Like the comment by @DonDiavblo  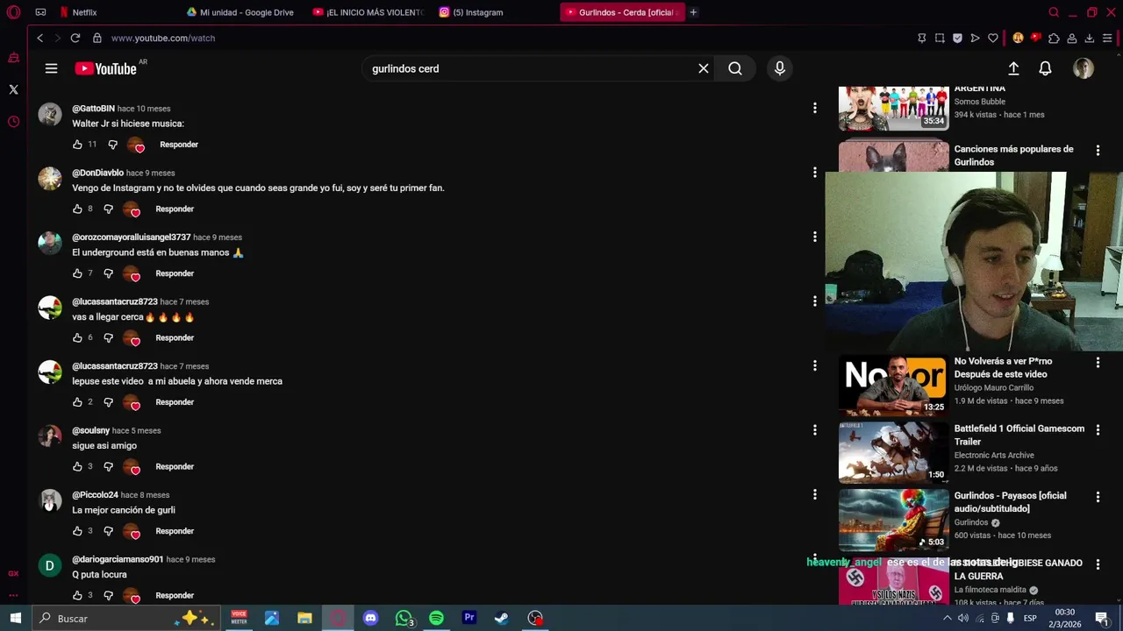pos(77,209)
